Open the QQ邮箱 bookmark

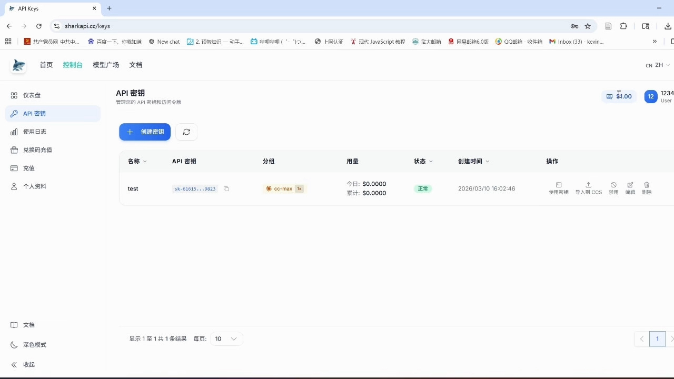(x=519, y=42)
